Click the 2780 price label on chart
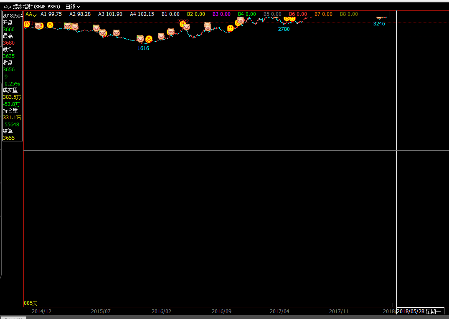 pyautogui.click(x=284, y=29)
